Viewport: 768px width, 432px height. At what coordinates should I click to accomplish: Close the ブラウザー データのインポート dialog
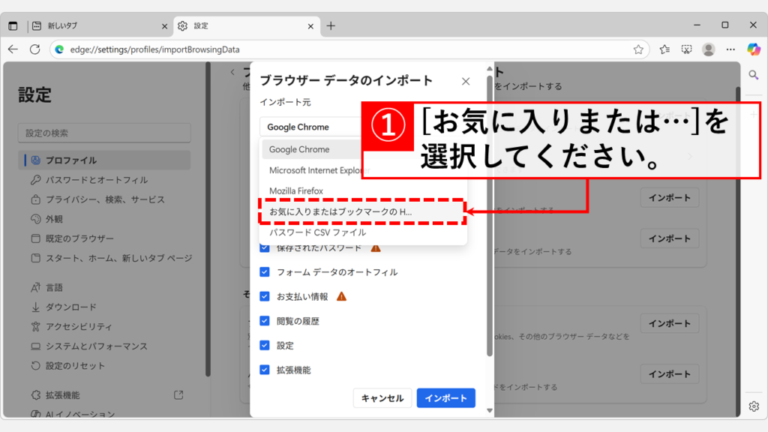[x=466, y=81]
